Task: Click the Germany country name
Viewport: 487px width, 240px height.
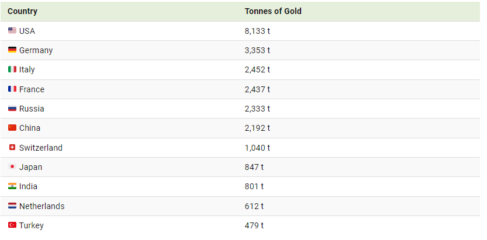Action: pos(36,50)
